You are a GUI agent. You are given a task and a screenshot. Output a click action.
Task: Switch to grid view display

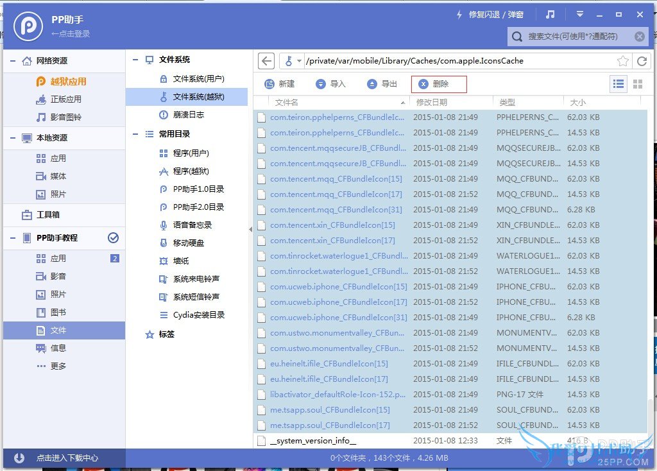pos(638,83)
